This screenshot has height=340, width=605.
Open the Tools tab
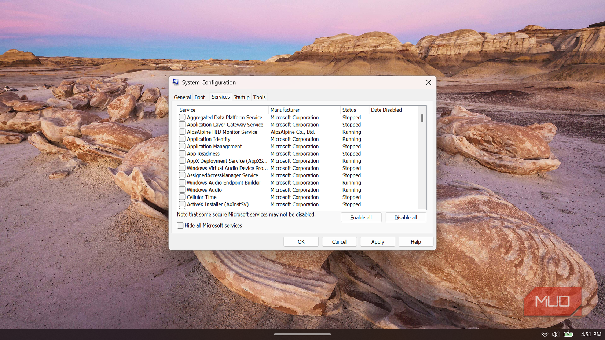[259, 97]
